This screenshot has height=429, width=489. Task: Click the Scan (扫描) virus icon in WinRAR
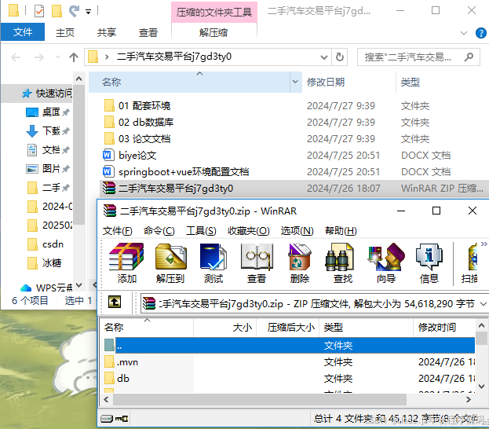469,263
